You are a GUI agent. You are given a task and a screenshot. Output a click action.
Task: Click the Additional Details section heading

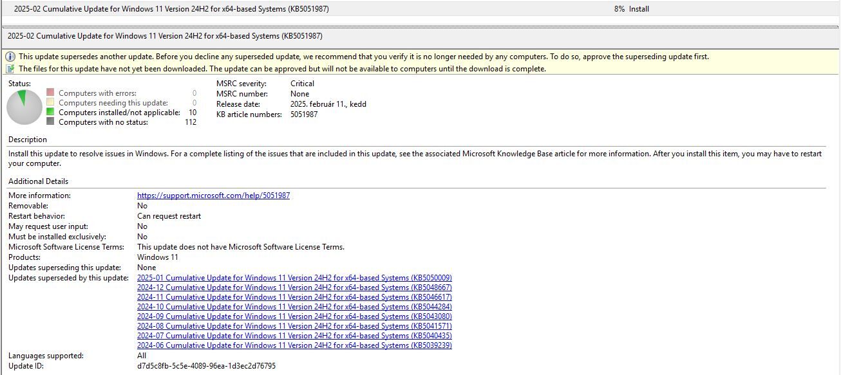pos(38,181)
